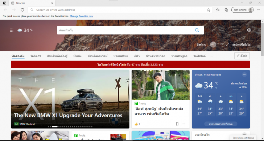Click the browser Back arrow

point(5,10)
